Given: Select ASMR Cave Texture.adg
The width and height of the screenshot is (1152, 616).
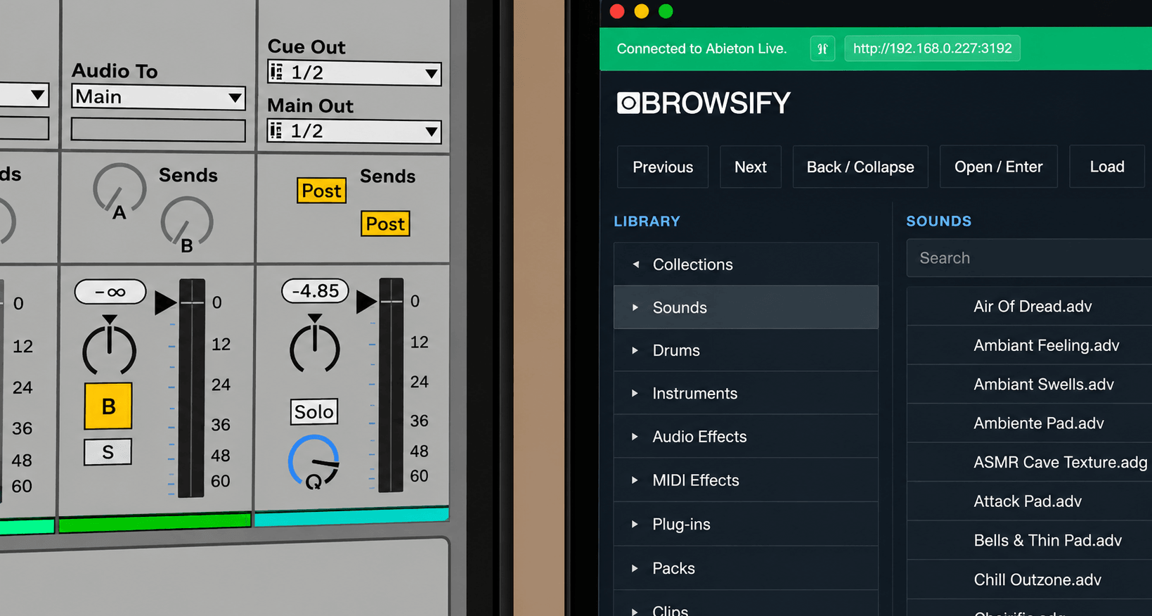Looking at the screenshot, I should (1029, 462).
